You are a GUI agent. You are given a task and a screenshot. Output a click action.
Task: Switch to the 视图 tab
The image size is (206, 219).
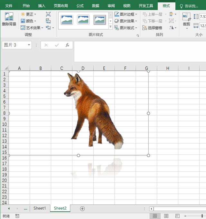(127, 6)
